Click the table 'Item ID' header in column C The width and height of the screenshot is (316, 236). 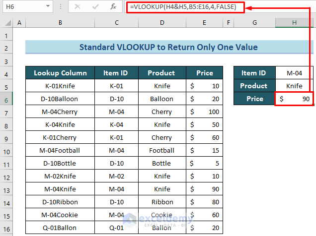[116, 73]
